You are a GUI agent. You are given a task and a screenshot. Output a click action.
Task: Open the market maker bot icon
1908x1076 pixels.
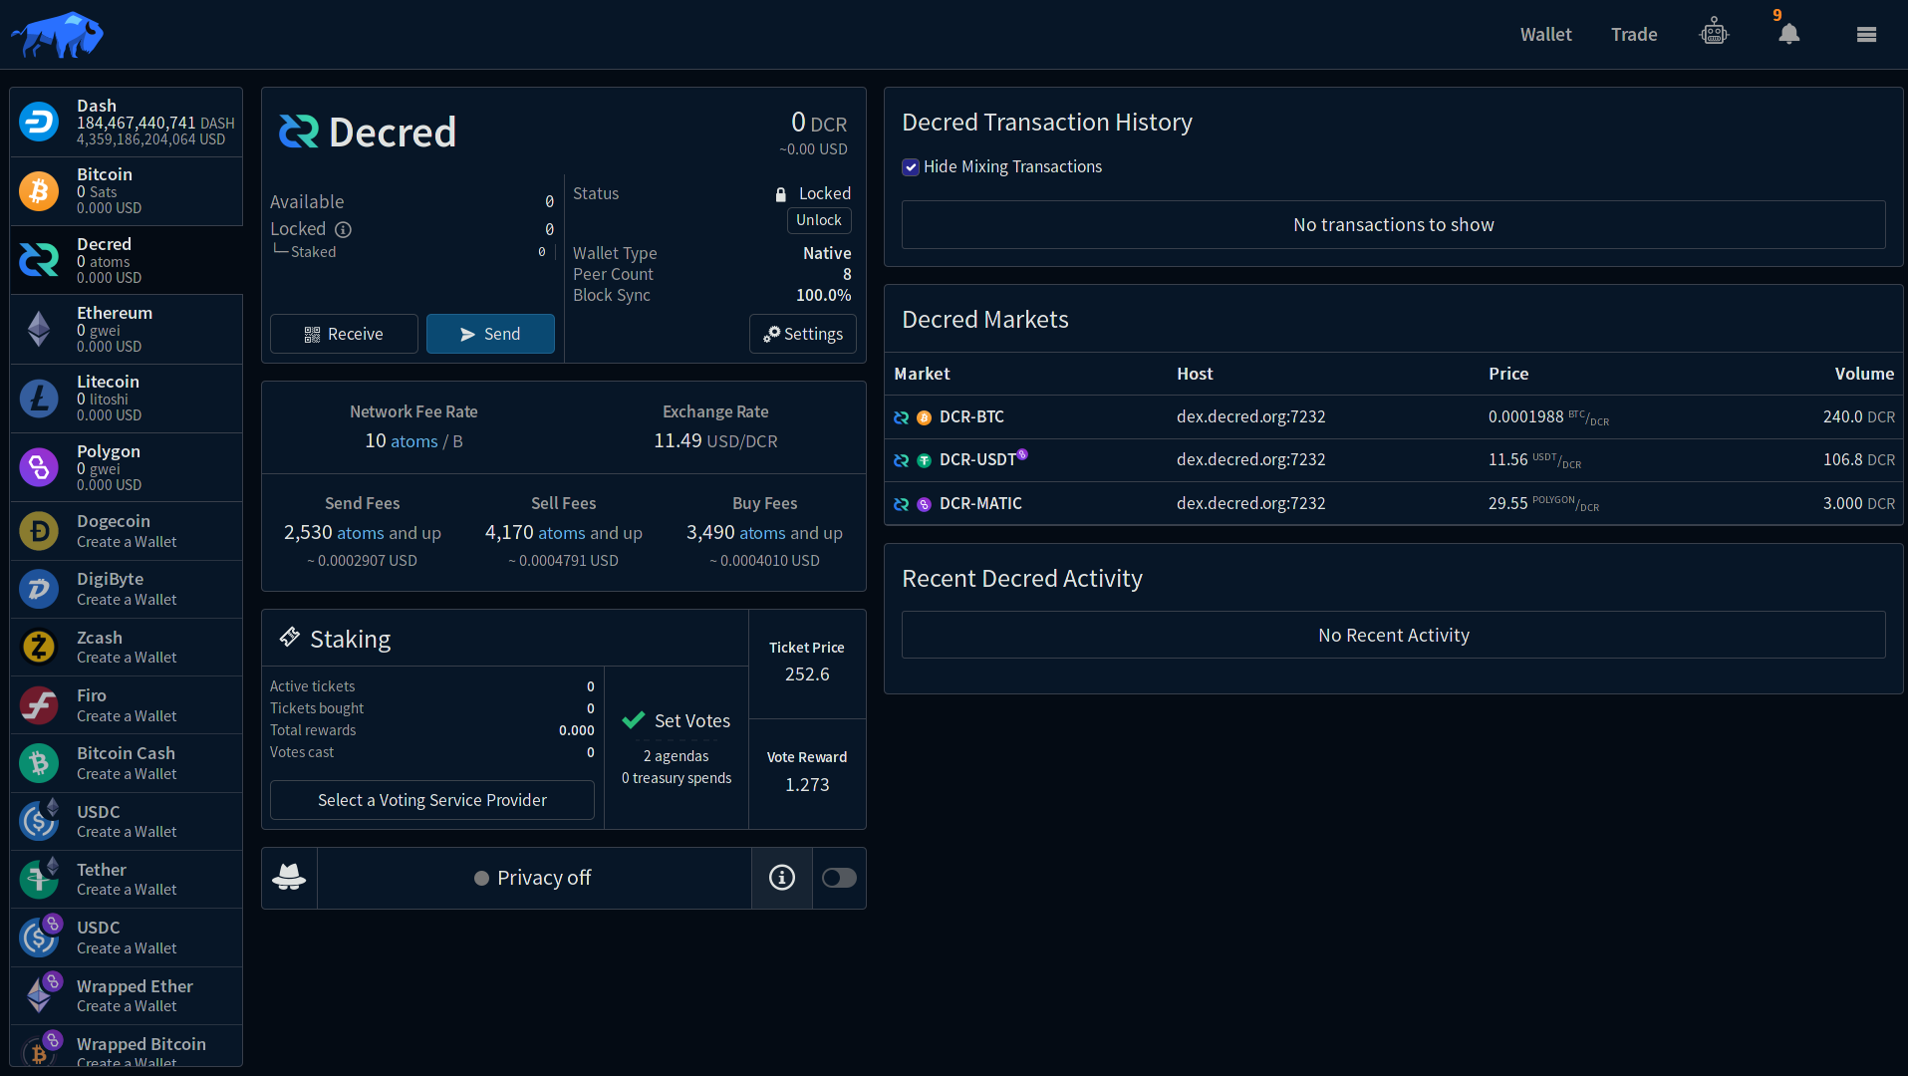coord(1714,33)
